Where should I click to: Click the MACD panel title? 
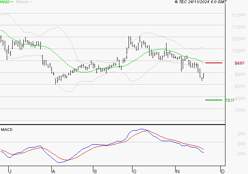click(x=7, y=130)
